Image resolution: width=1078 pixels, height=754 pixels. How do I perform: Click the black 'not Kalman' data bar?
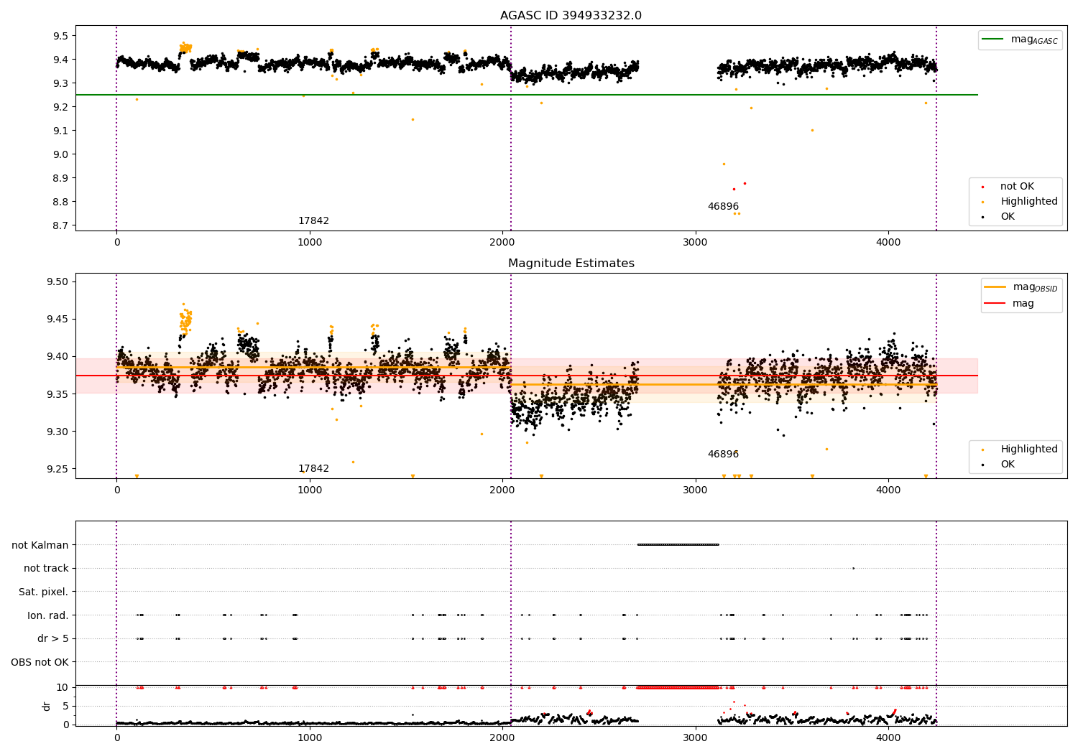(678, 544)
